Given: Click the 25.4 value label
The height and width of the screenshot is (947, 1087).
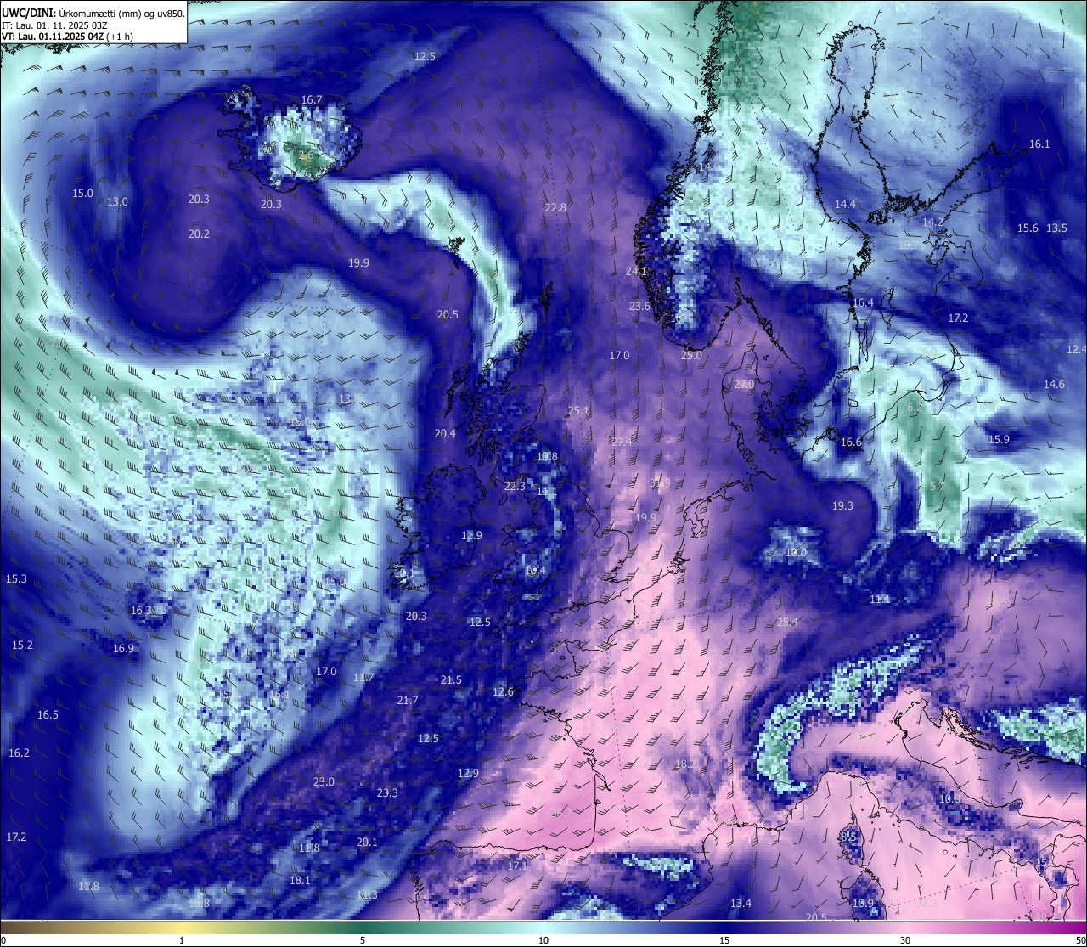Looking at the screenshot, I should pos(787,623).
